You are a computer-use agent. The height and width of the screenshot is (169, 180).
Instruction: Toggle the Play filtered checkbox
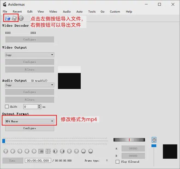tap(118, 162)
